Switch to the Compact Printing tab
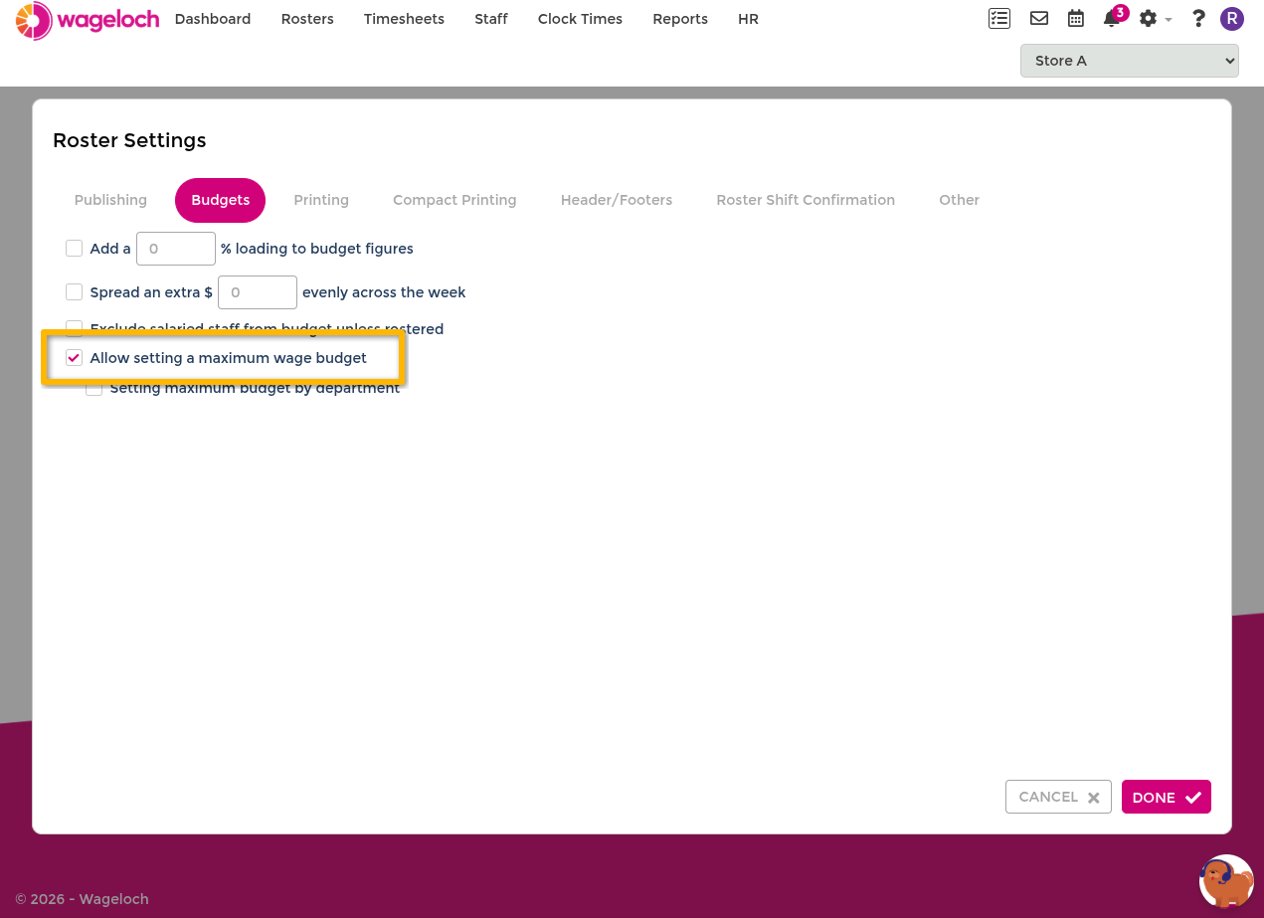 point(454,200)
